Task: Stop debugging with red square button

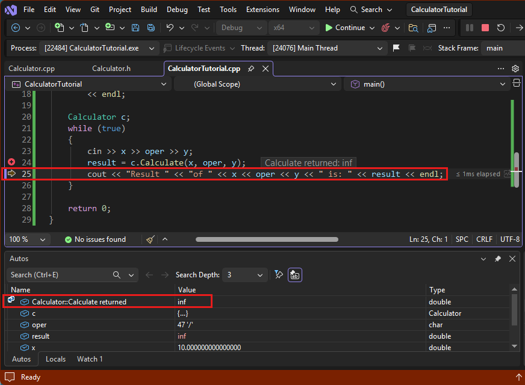Action: click(485, 28)
